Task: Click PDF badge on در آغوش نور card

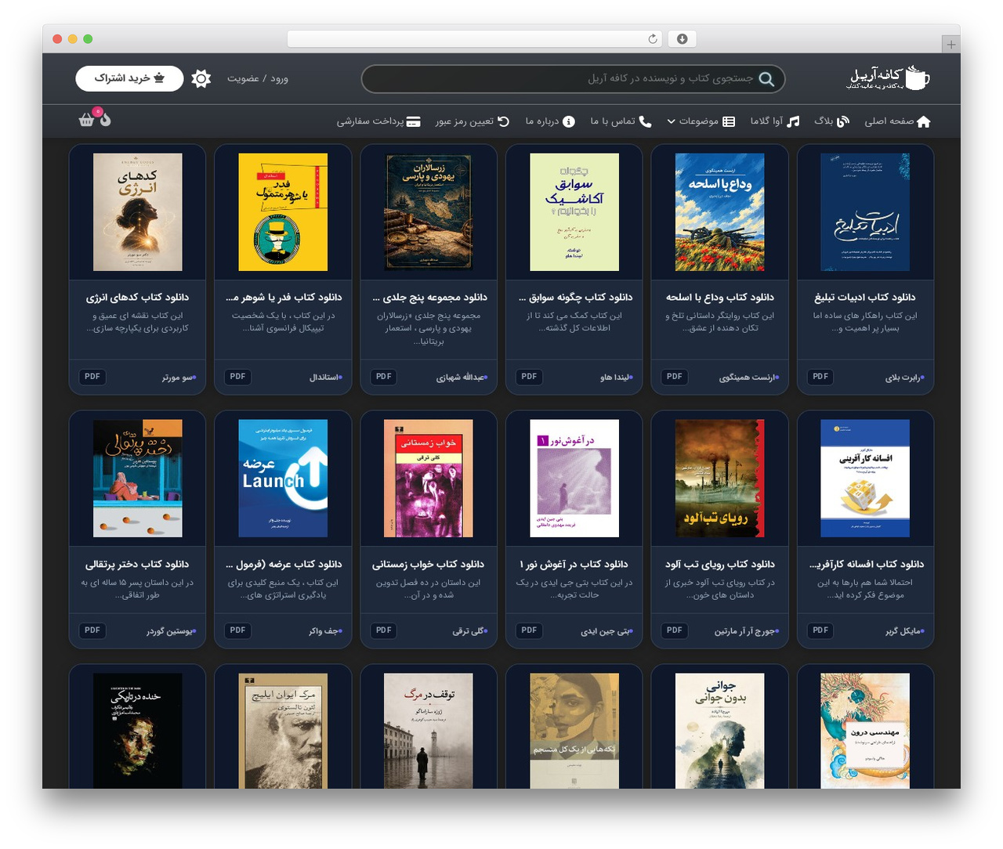Action: (x=529, y=630)
